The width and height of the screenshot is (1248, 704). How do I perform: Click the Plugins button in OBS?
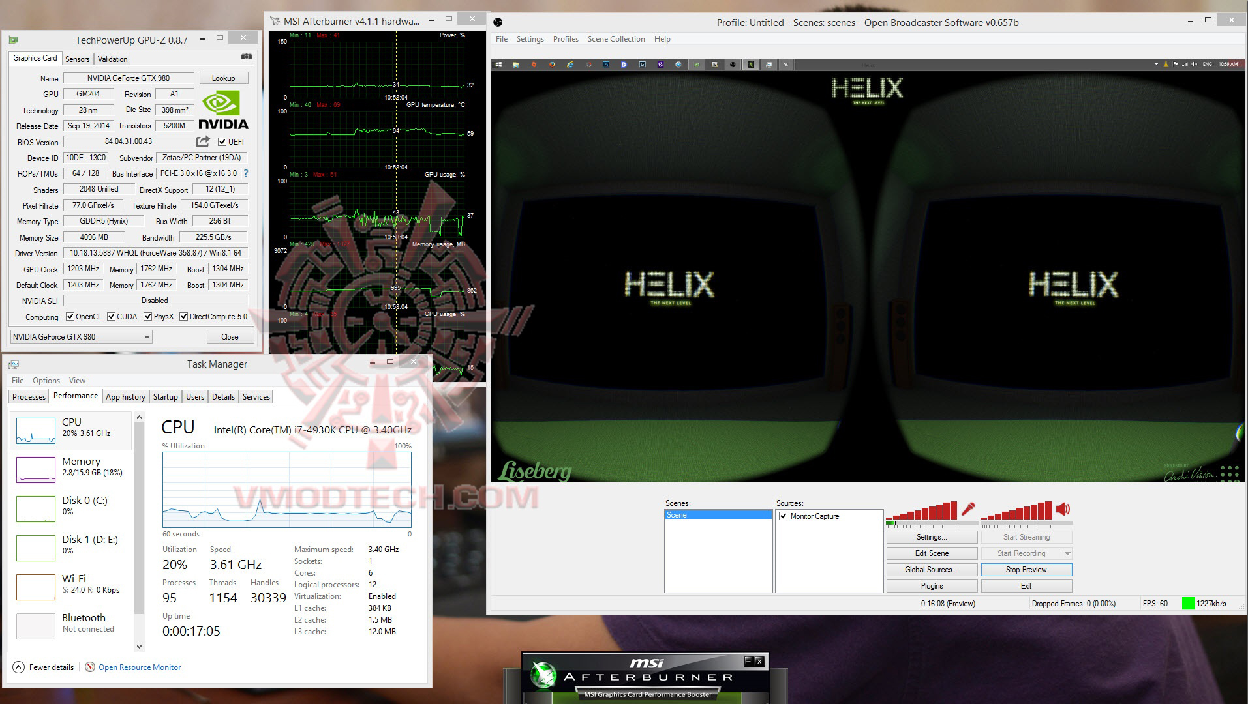click(932, 586)
